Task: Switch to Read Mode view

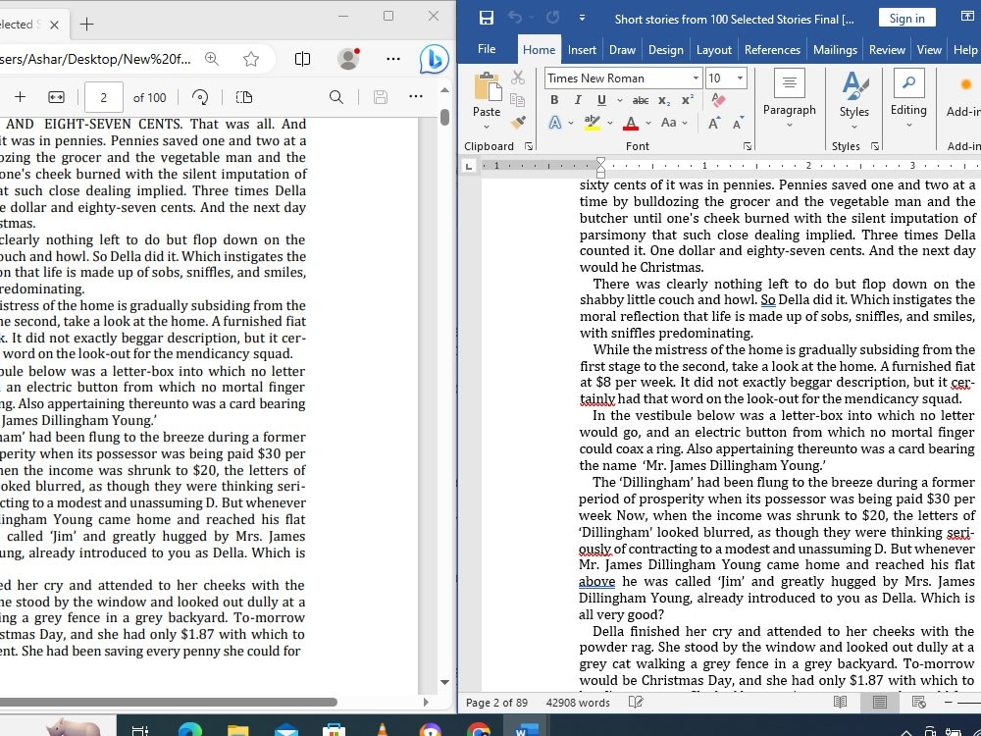Action: pos(840,703)
